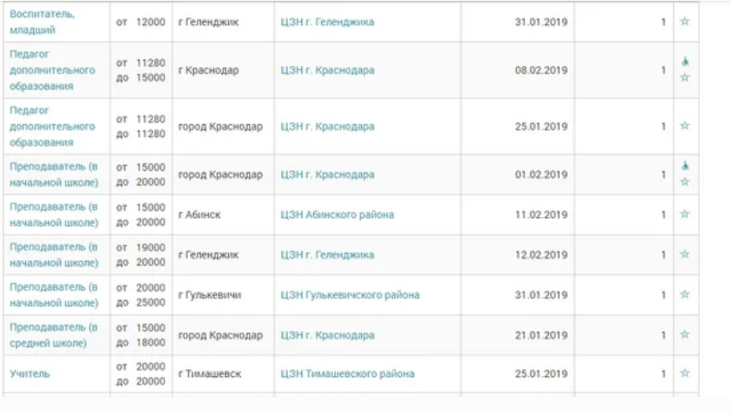
Task: Open the ЦЗН Тимашевского района link
Action: point(347,374)
